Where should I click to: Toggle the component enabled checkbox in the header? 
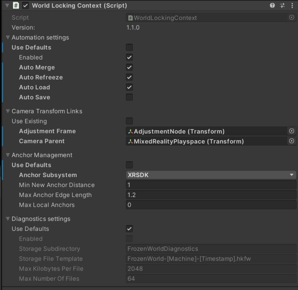click(25, 6)
